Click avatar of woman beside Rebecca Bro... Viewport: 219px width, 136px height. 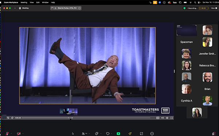point(187,65)
